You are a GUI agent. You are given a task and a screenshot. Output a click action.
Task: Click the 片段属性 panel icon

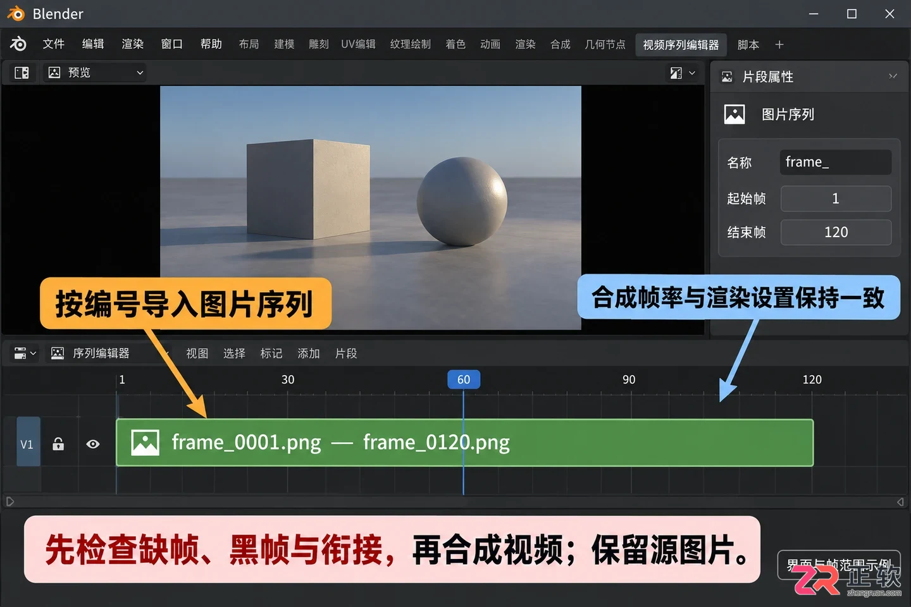click(727, 77)
